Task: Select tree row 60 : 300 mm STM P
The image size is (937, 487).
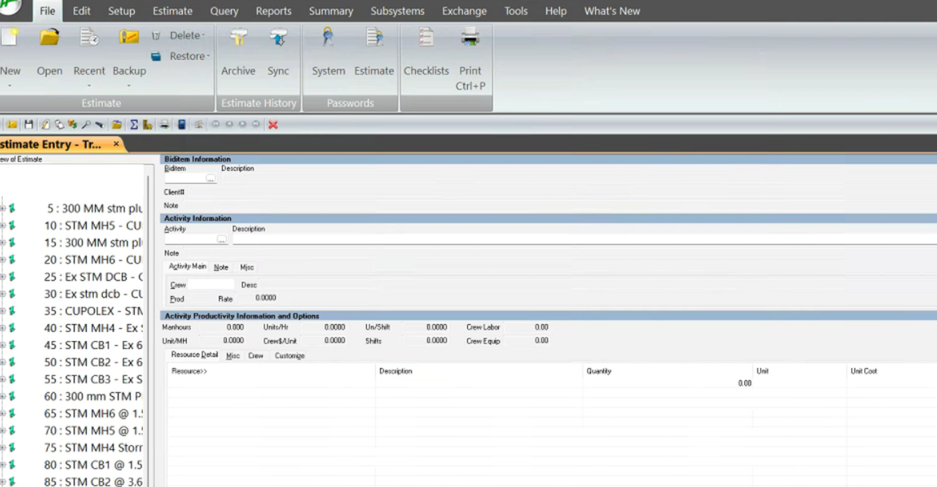Action: coord(93,396)
